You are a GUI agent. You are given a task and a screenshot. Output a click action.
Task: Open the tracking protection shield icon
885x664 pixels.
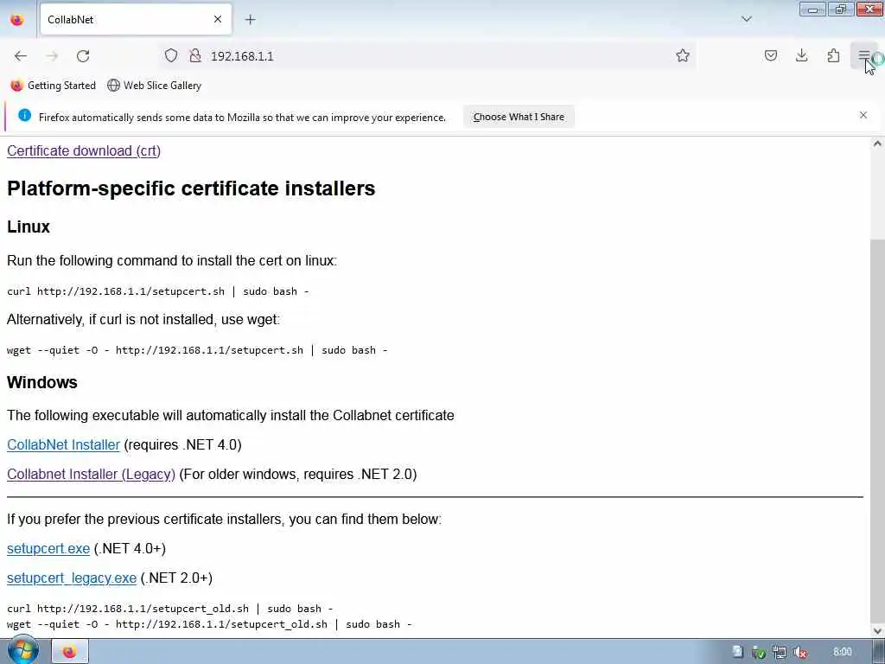[x=171, y=55]
